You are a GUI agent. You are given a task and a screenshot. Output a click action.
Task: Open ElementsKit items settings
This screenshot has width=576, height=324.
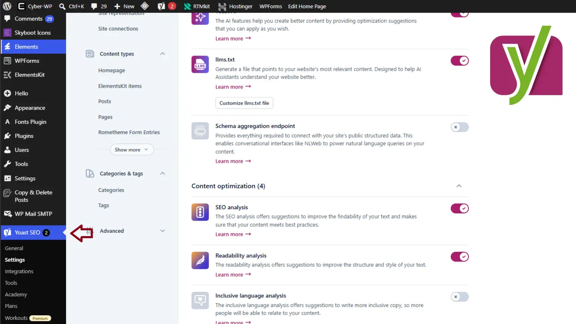point(120,86)
